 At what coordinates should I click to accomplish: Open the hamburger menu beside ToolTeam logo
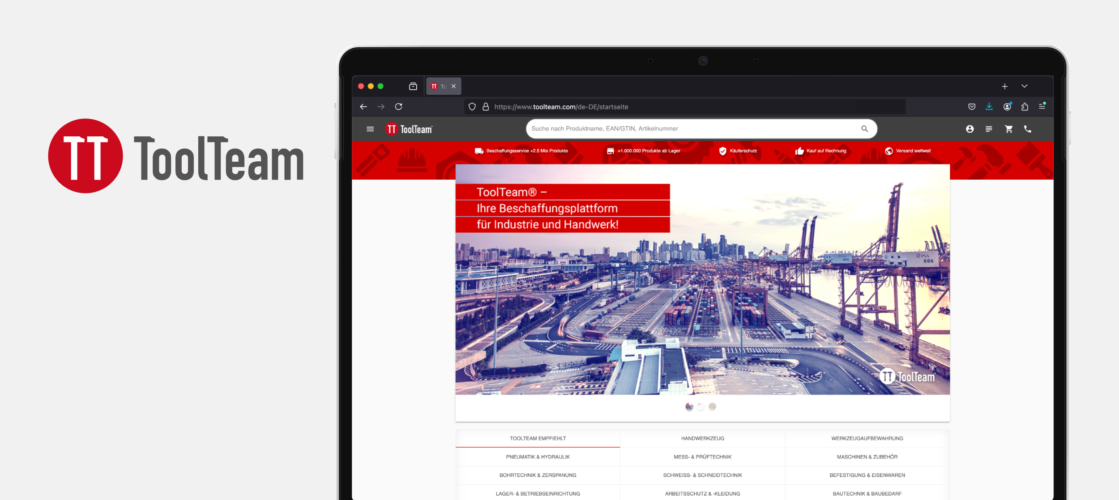click(x=370, y=129)
